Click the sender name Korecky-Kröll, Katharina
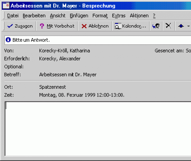 click(x=64, y=51)
